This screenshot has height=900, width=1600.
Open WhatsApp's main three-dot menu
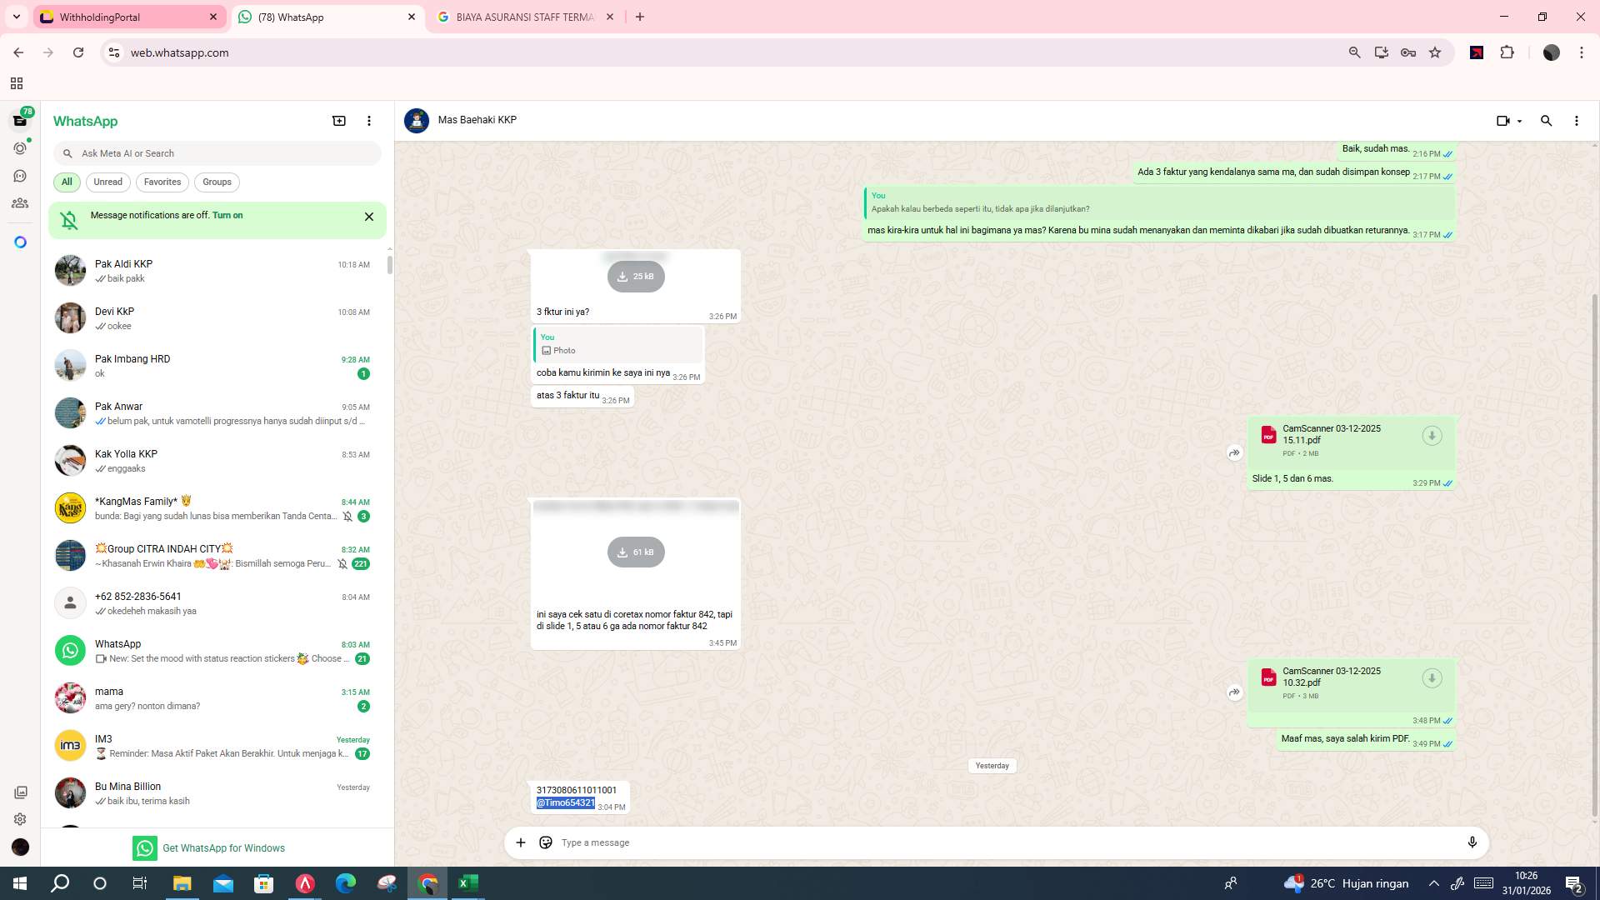(369, 121)
